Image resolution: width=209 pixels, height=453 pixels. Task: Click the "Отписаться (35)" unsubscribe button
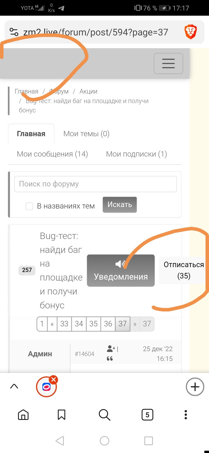(183, 270)
